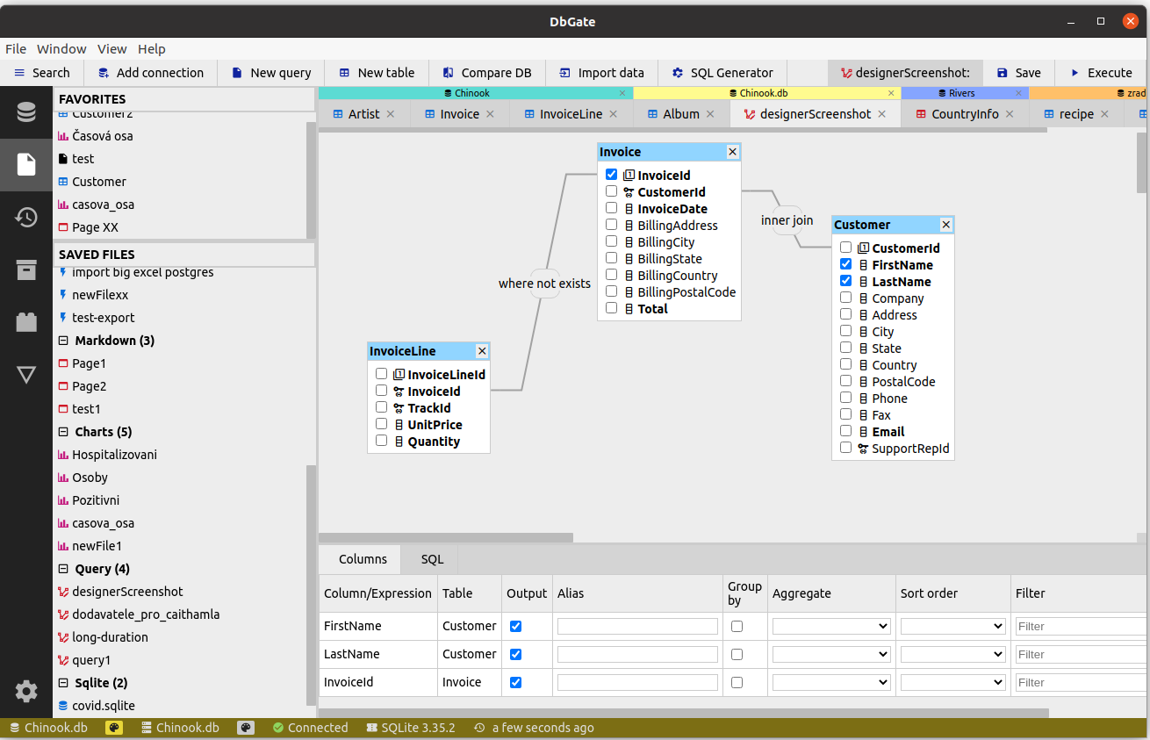
Task: Open the Aggregate dropdown for FirstName row
Action: (830, 626)
